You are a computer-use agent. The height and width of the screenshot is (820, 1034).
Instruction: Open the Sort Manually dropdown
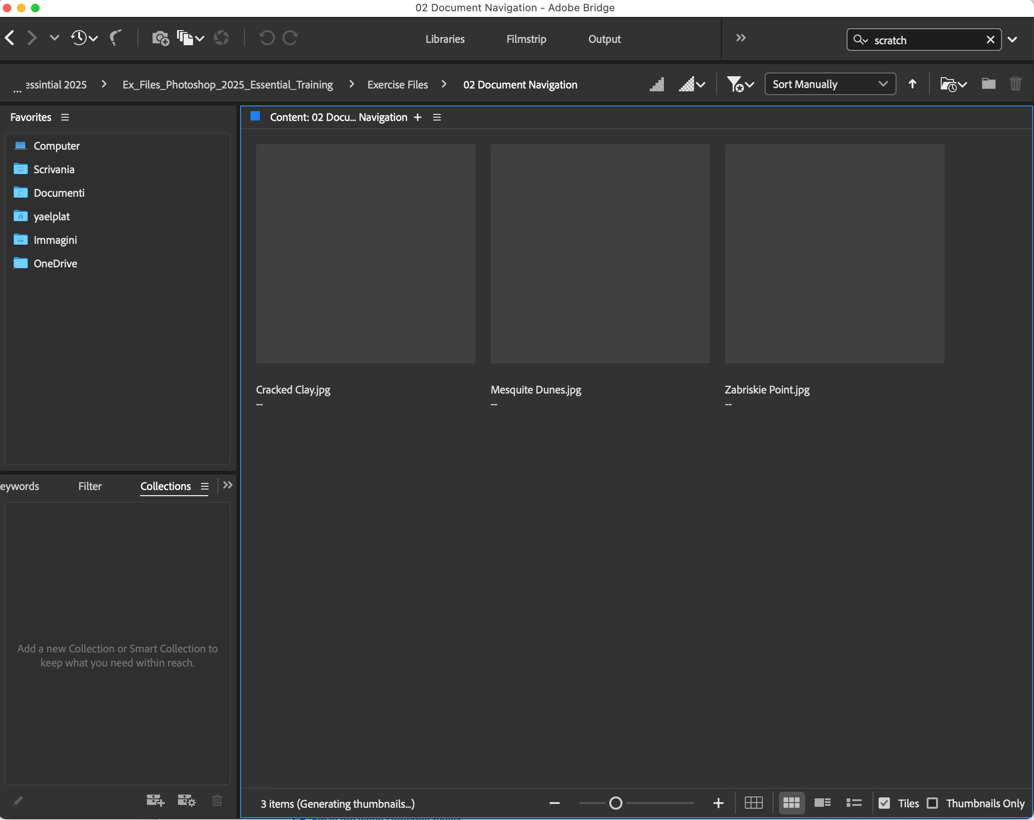(830, 84)
